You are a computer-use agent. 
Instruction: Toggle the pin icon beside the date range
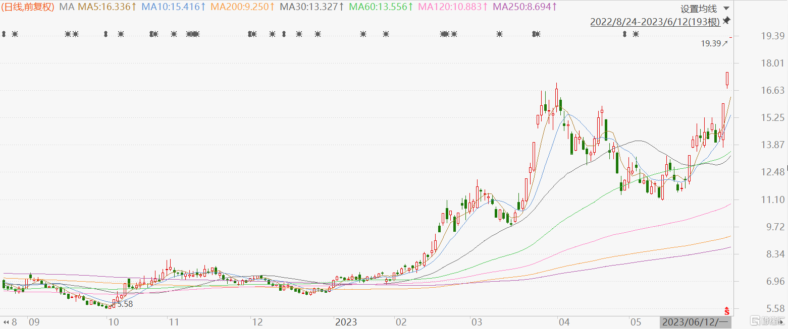(x=726, y=21)
